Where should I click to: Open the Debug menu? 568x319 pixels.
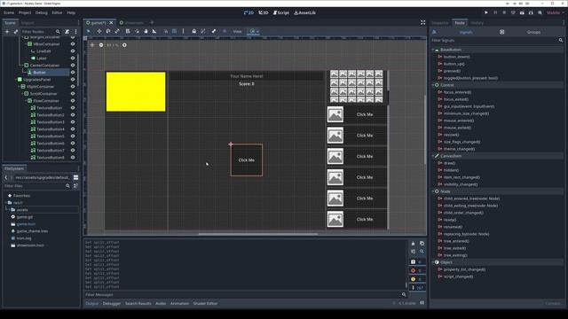pyautogui.click(x=42, y=12)
